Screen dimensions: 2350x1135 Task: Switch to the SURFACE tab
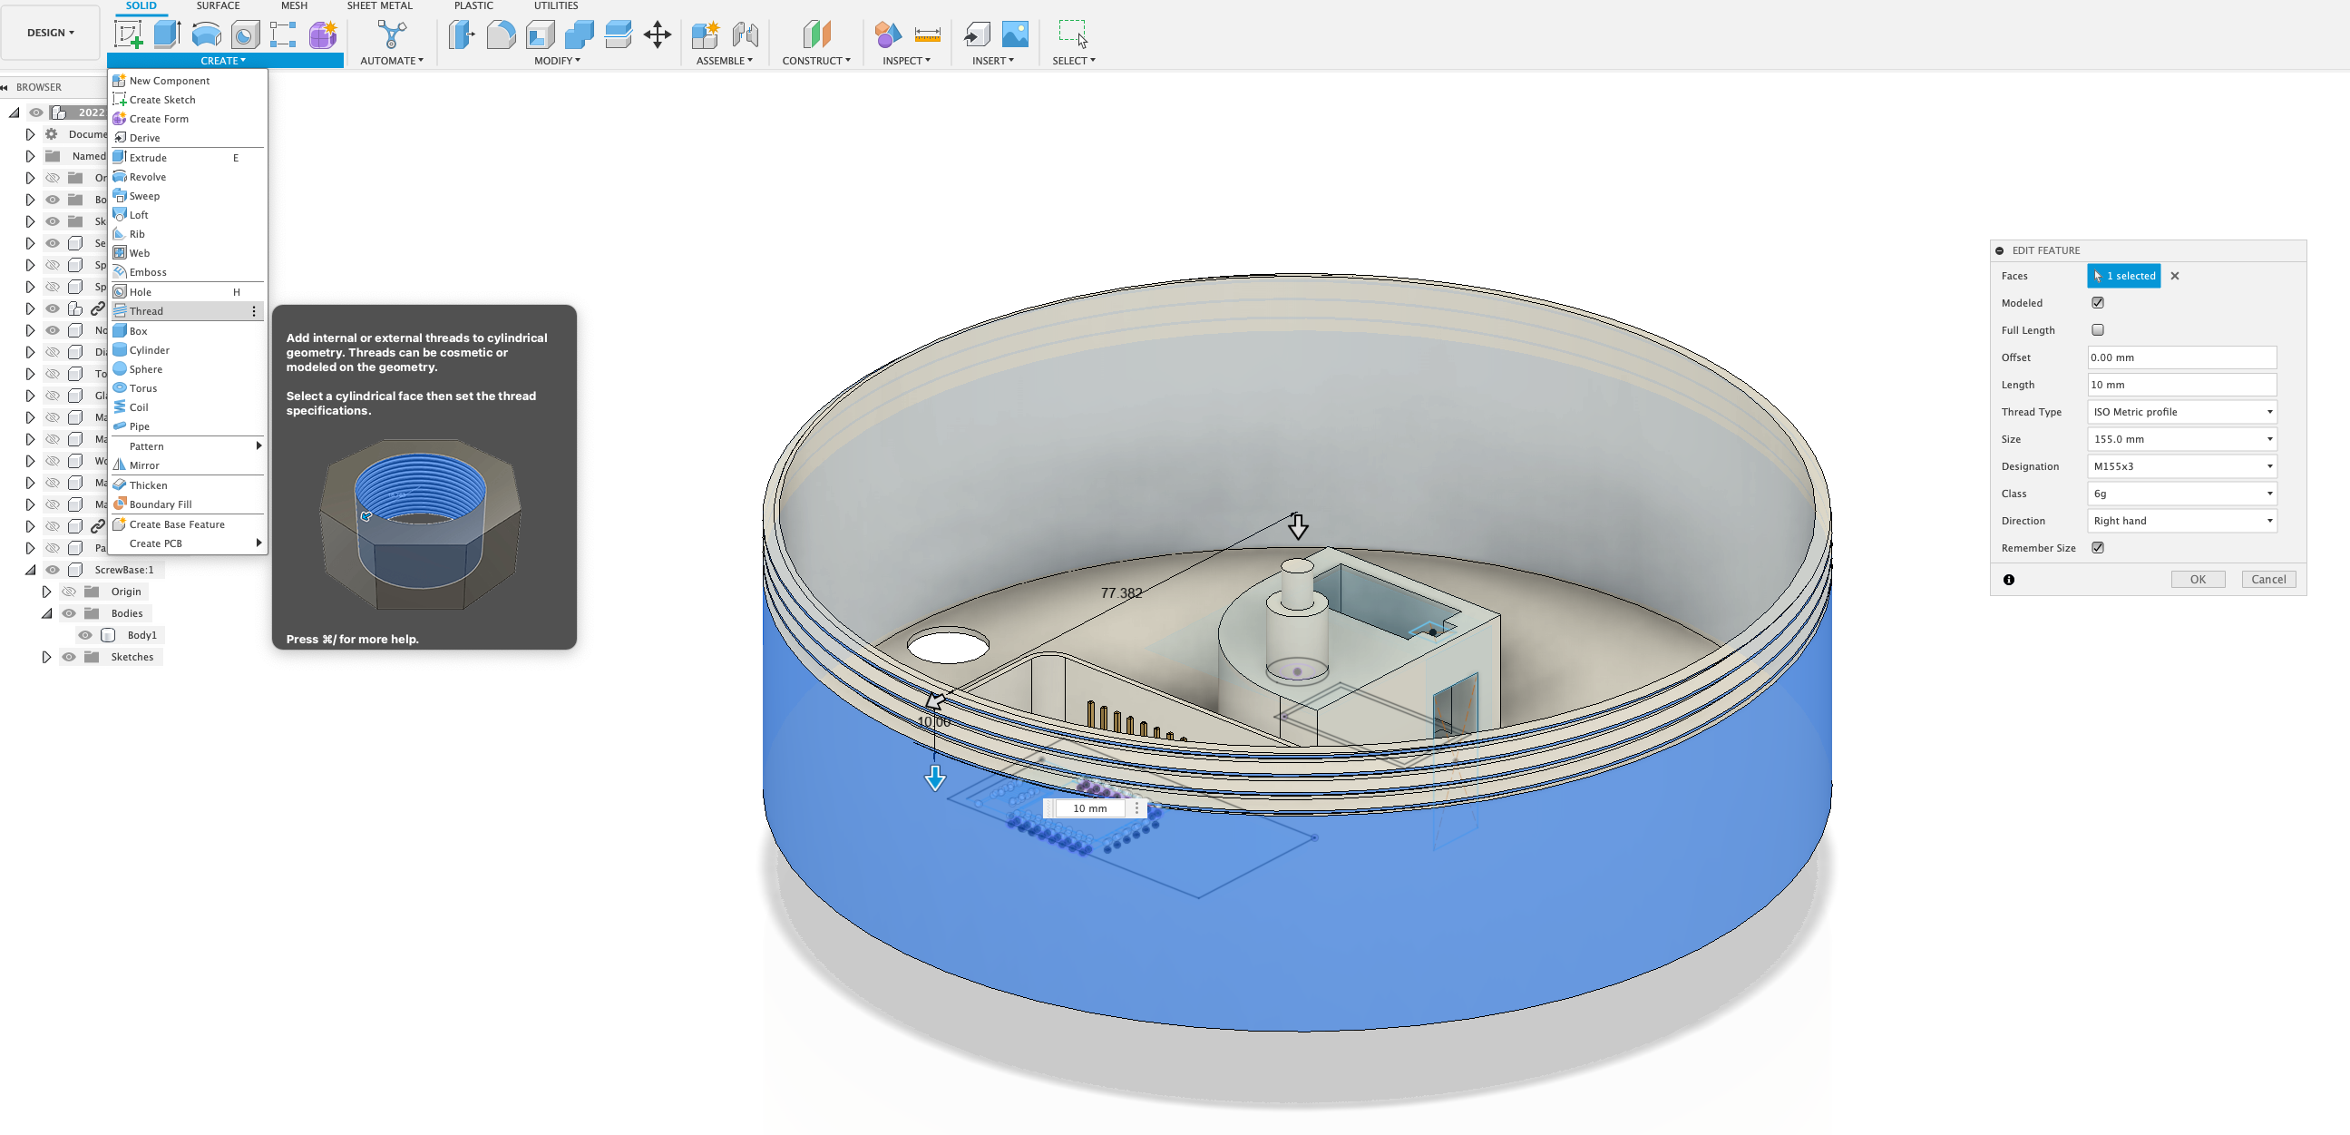click(217, 5)
